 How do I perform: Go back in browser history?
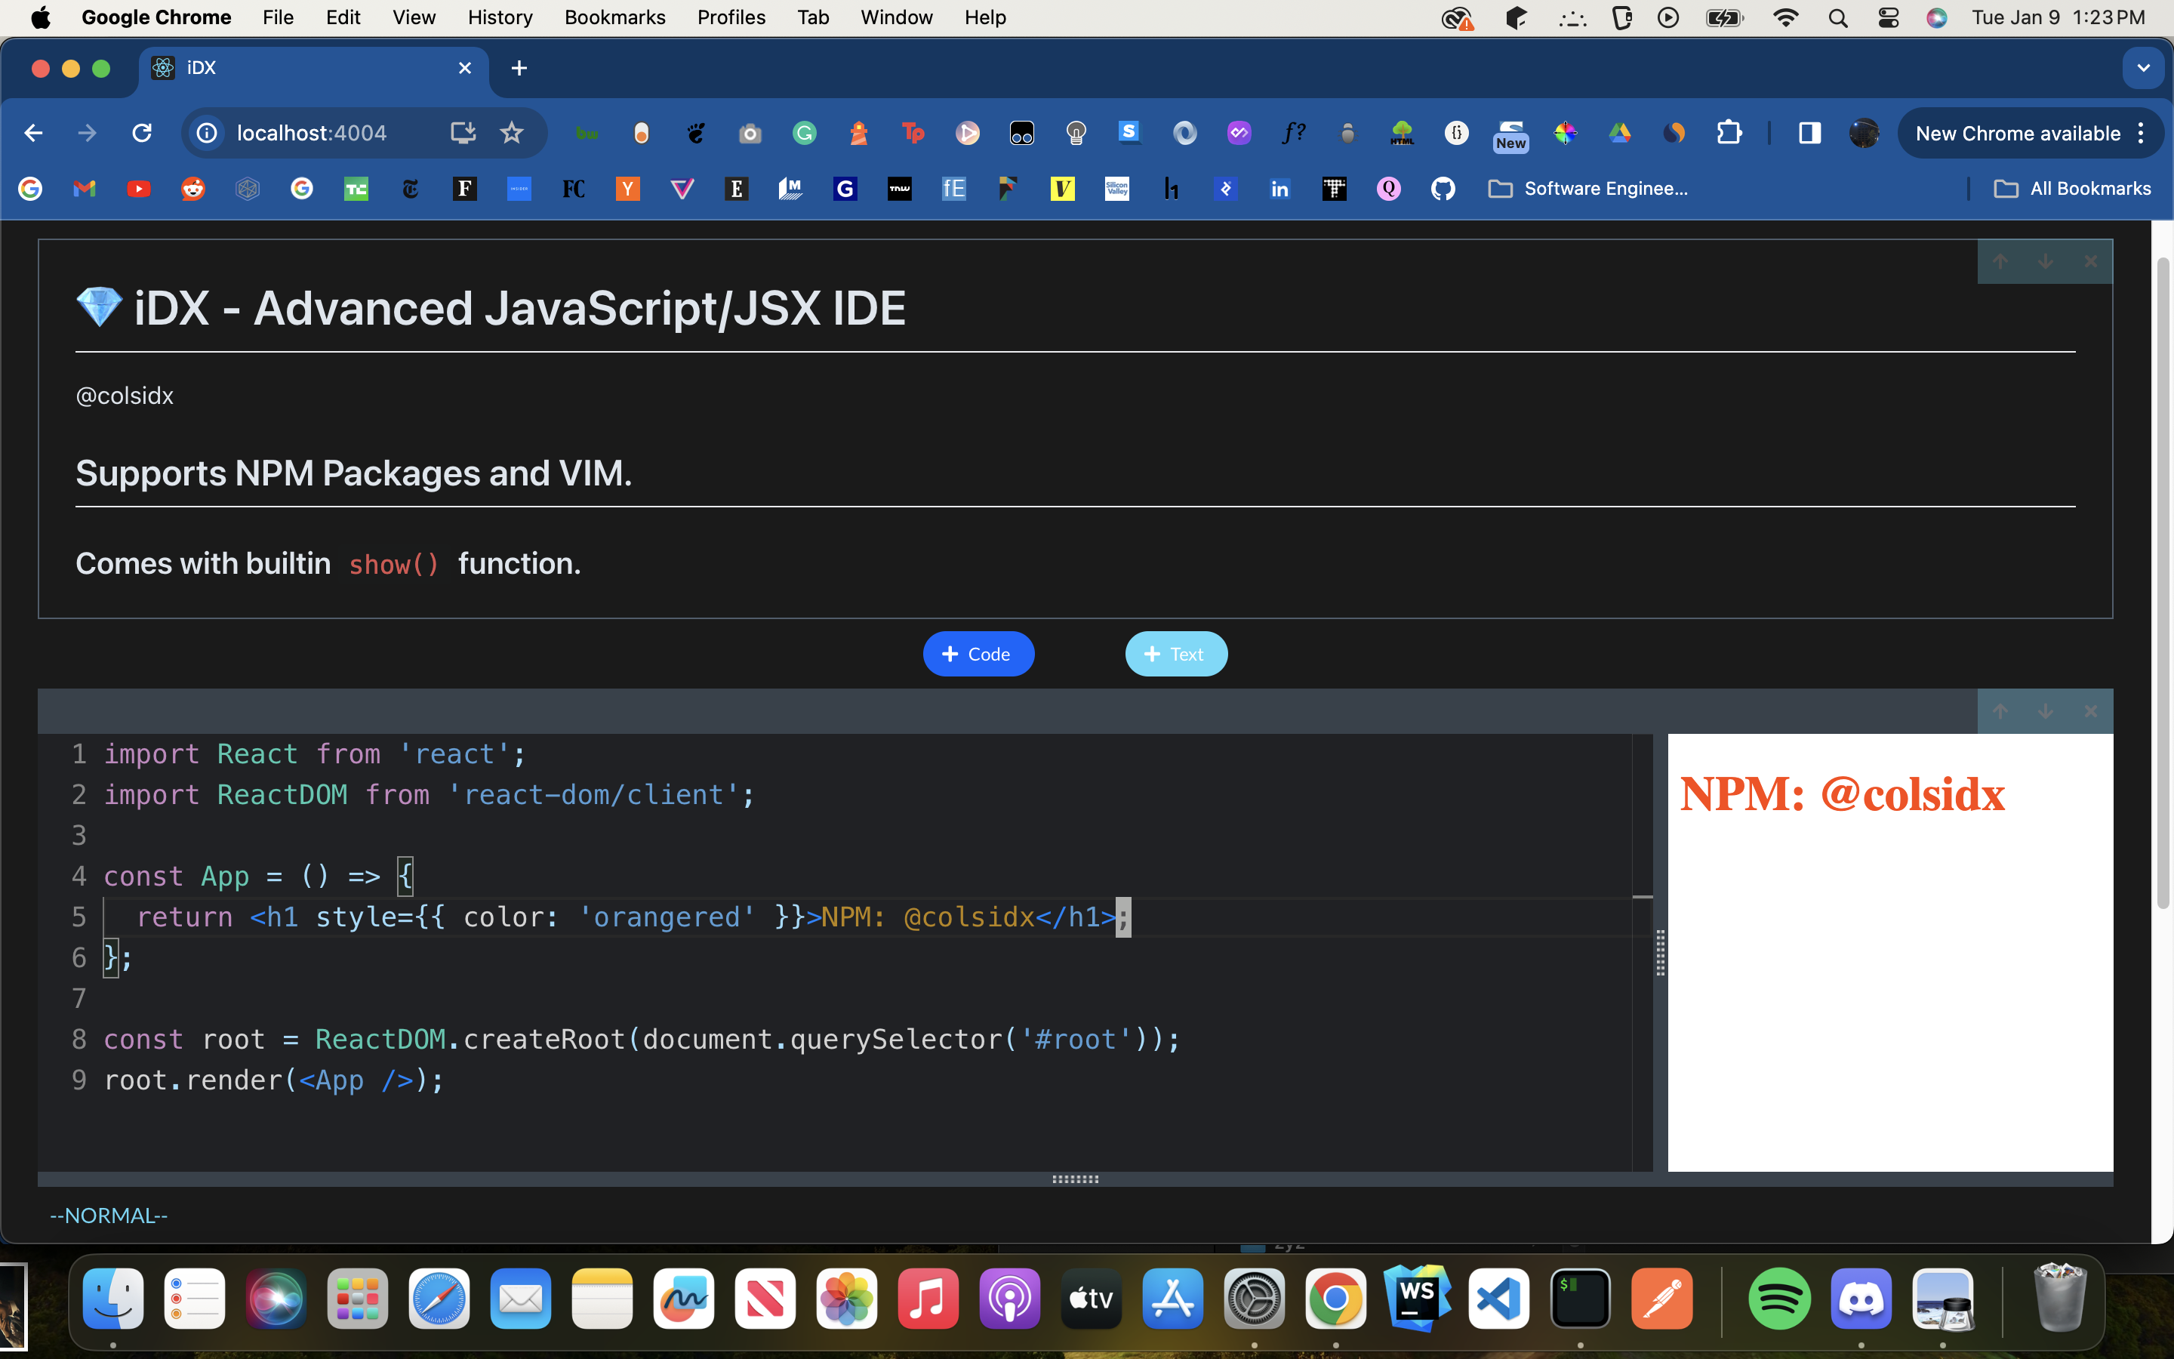pos(33,133)
